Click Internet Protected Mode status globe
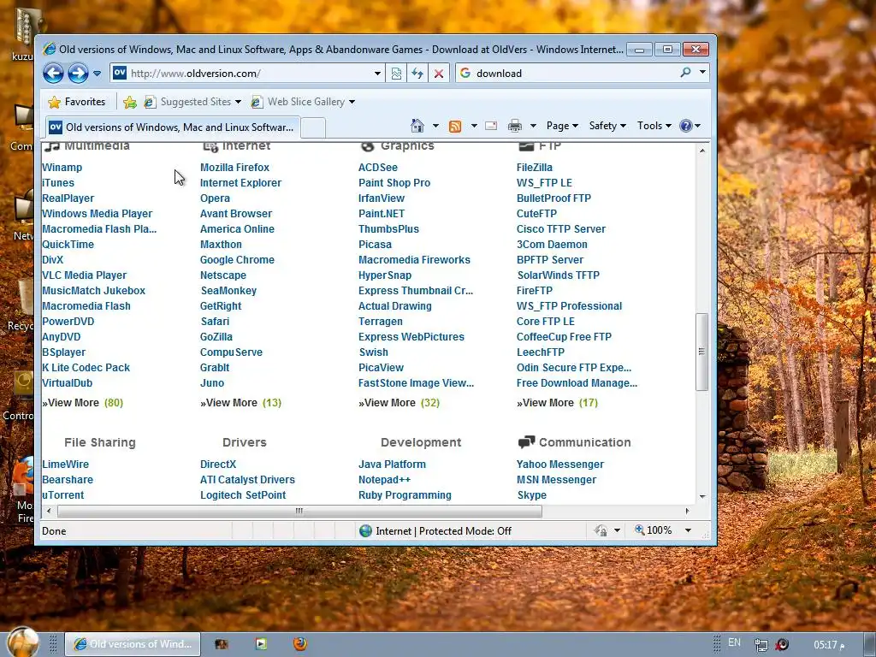Viewport: 876px width, 657px height. [x=366, y=530]
